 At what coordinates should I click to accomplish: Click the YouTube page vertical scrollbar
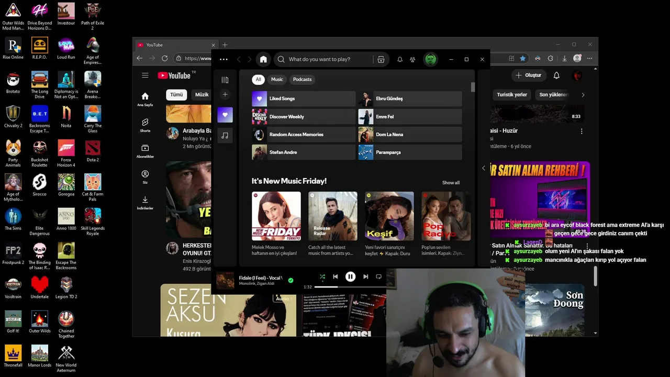click(596, 276)
